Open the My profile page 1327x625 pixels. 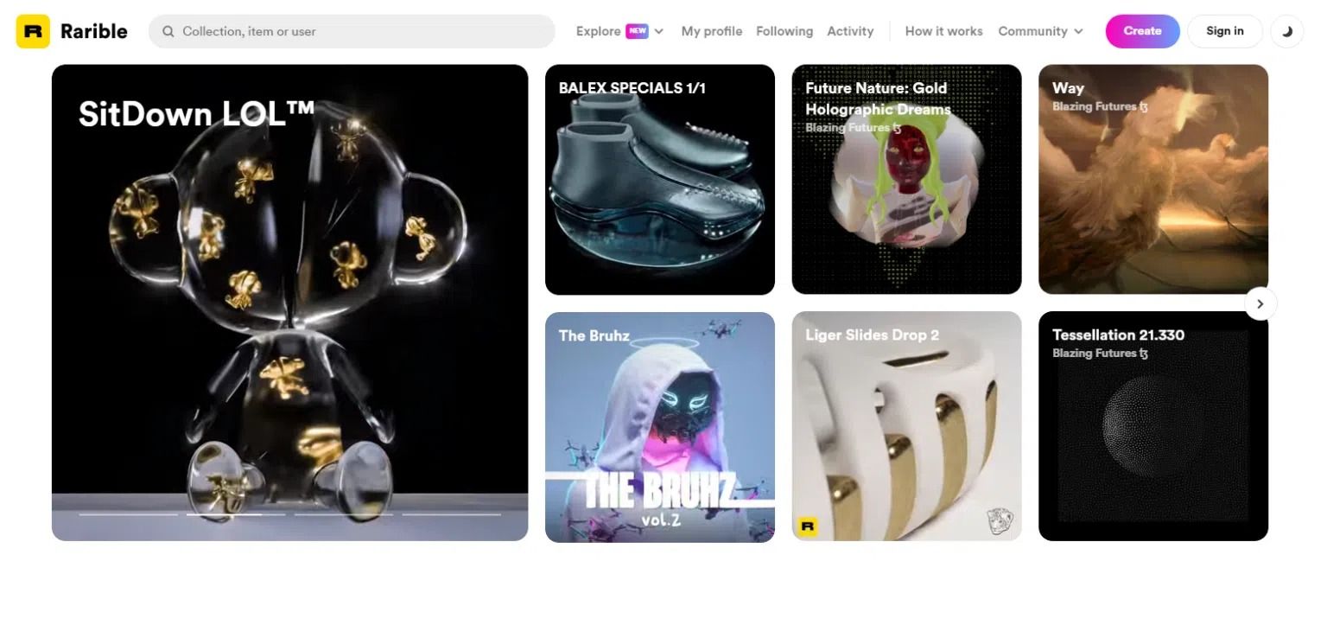pyautogui.click(x=712, y=31)
